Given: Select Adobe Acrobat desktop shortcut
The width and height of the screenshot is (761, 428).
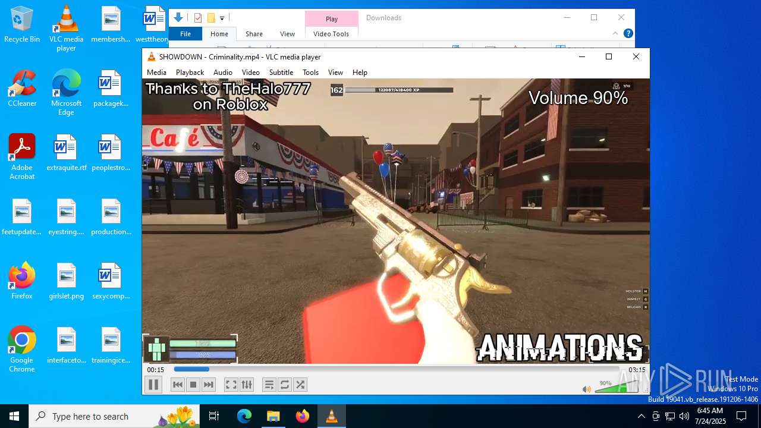Looking at the screenshot, I should pyautogui.click(x=22, y=157).
